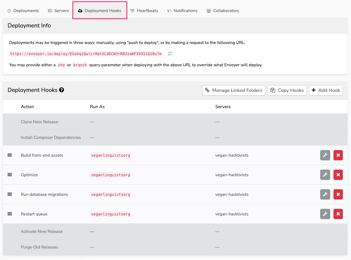Switch to the Servers tab
The height and width of the screenshot is (260, 351).
click(58, 11)
